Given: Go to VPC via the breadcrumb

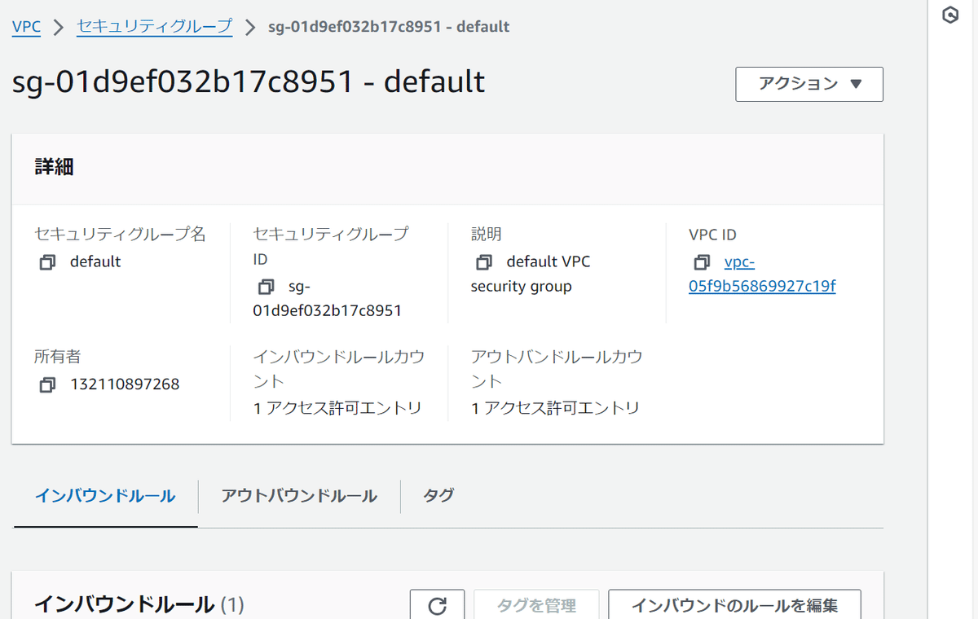Looking at the screenshot, I should 27,27.
